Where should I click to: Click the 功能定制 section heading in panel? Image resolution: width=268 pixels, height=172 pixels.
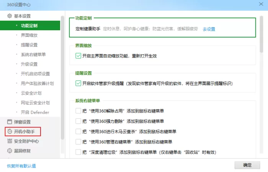coord(83,18)
